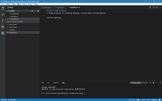
Task: Switch to the manifest.json editor tab
Action: (x=46, y=8)
